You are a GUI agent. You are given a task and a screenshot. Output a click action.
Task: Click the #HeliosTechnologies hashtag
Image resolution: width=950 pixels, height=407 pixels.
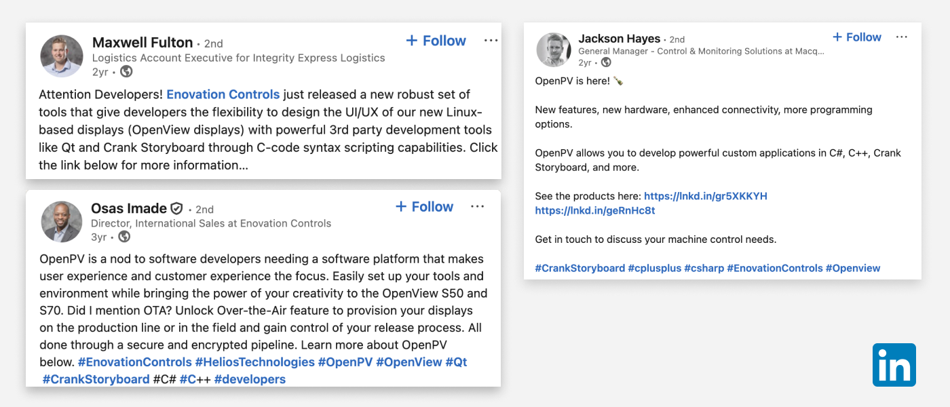254,362
